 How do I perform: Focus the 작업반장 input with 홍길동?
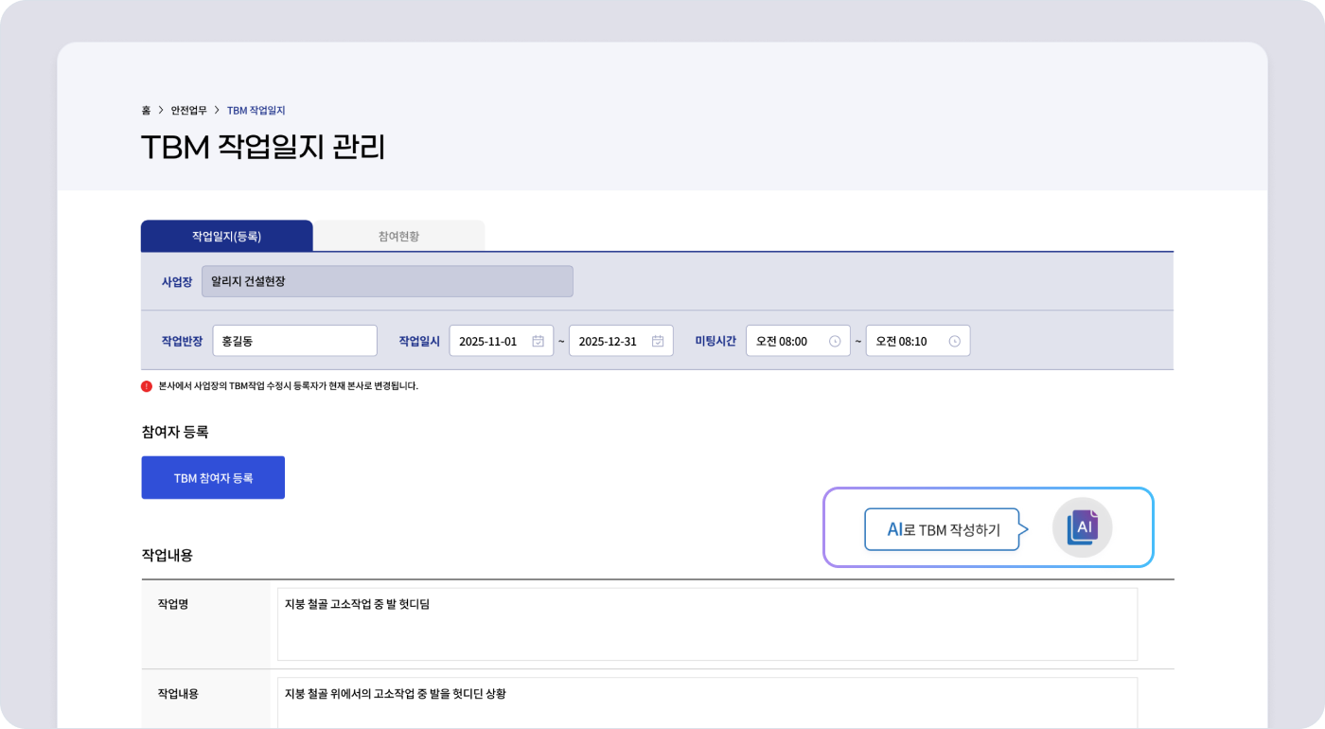click(294, 341)
